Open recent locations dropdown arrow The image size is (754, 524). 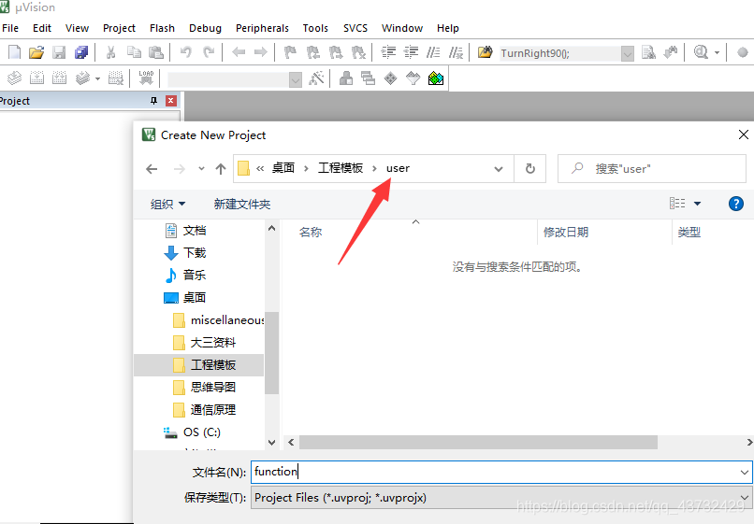point(201,168)
